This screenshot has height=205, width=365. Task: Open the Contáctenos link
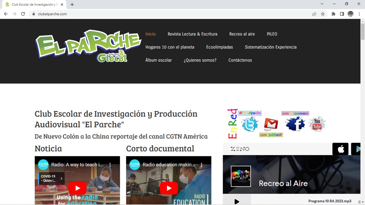click(240, 60)
